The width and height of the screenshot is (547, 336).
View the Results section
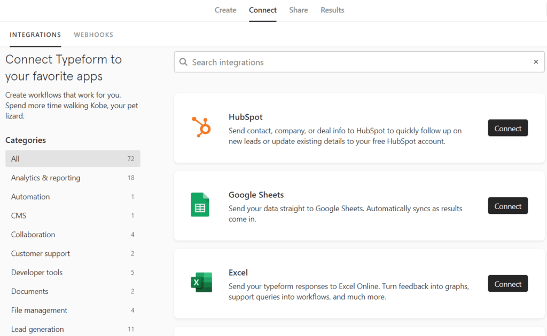point(332,10)
